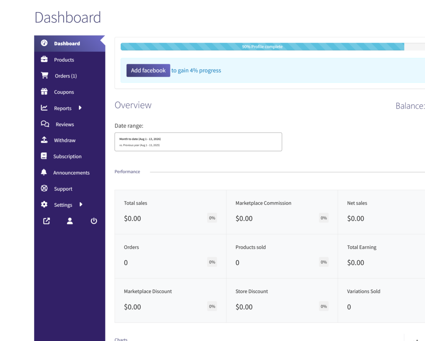Click the Settings gear icon
The image size is (425, 341).
click(44, 204)
